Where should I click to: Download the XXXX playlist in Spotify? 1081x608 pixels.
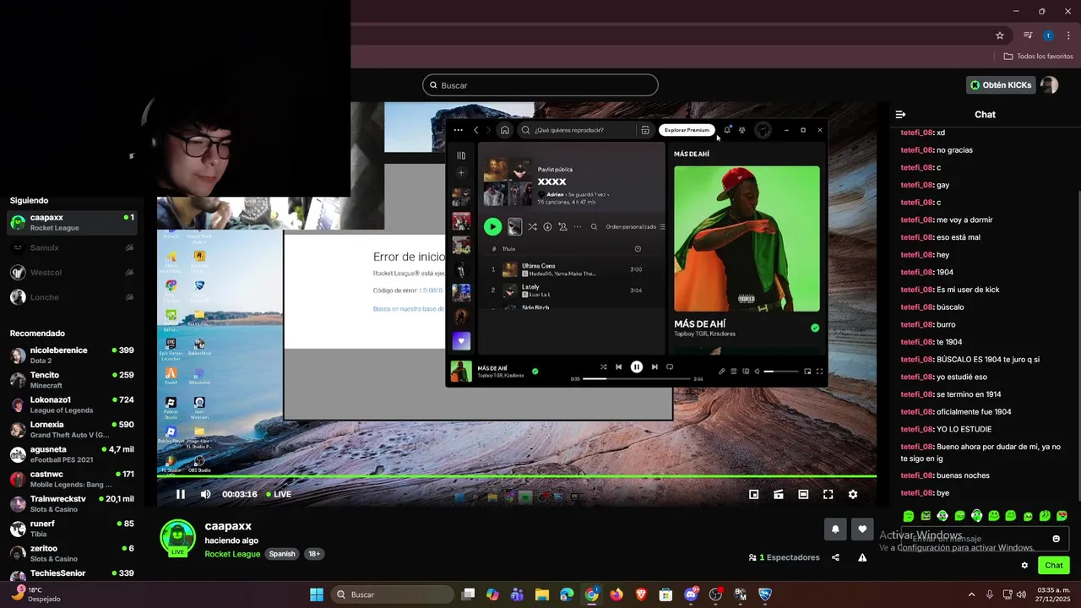(547, 226)
